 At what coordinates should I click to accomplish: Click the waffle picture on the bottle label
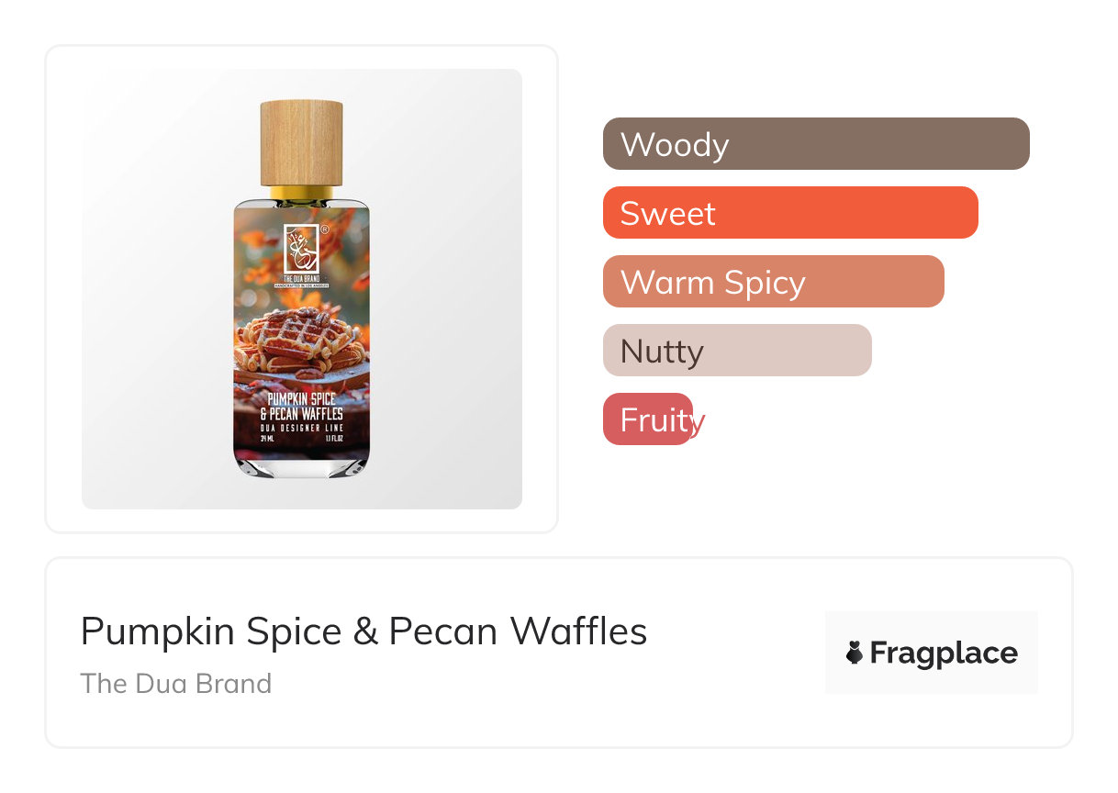click(x=301, y=340)
